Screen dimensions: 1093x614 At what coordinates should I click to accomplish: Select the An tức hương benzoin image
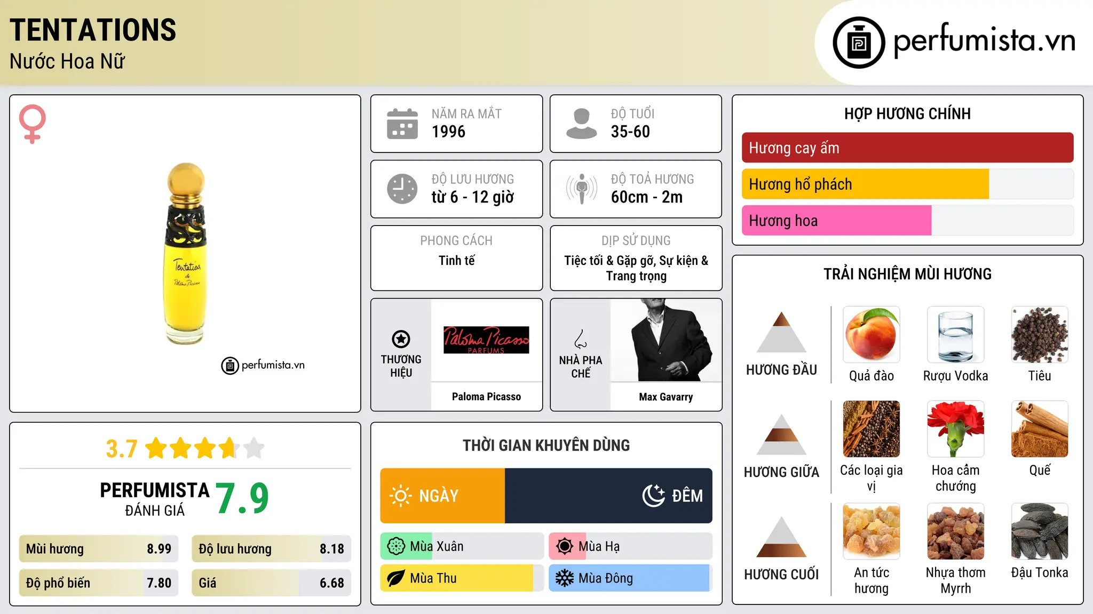coord(872,531)
